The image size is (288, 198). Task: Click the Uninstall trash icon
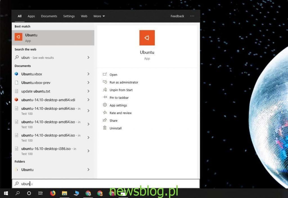[x=105, y=128]
